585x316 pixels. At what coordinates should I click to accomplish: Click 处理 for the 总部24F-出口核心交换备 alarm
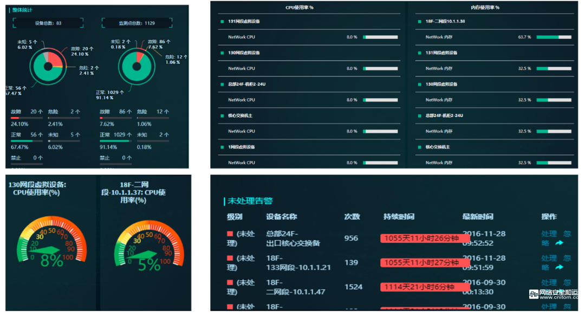point(549,234)
